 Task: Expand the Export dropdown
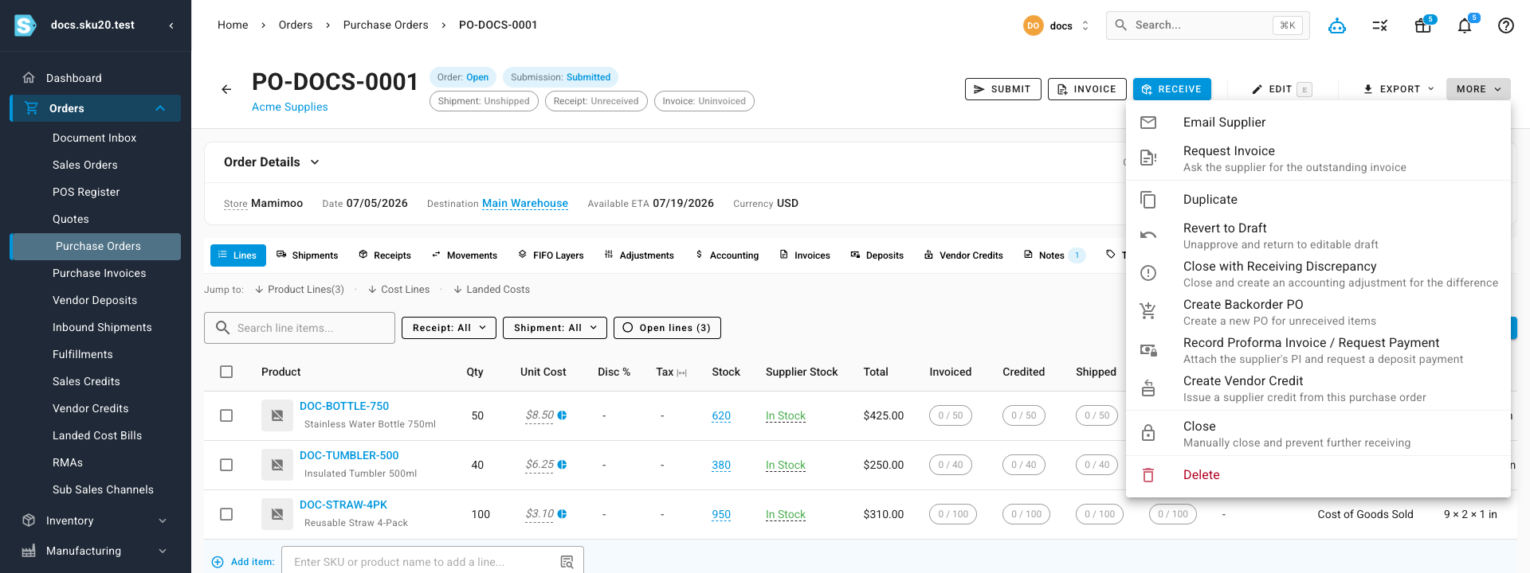tap(1399, 89)
